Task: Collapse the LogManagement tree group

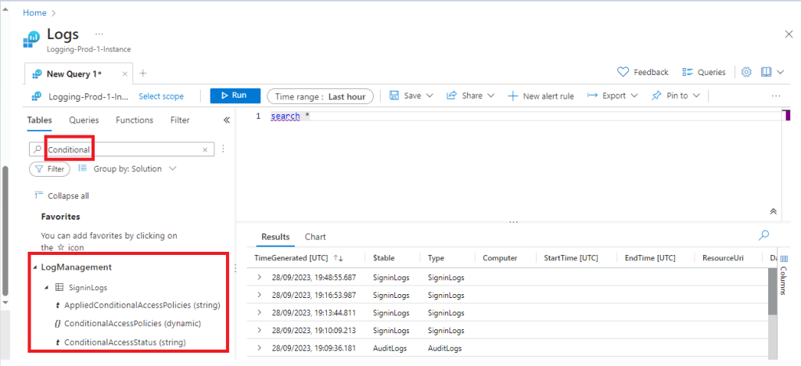Action: tap(34, 267)
